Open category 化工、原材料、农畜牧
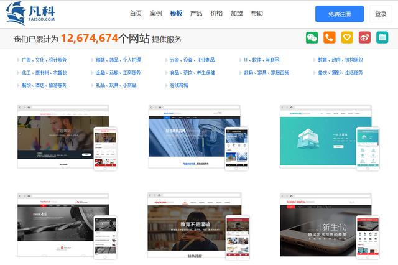The width and height of the screenshot is (398, 265). click(x=44, y=73)
